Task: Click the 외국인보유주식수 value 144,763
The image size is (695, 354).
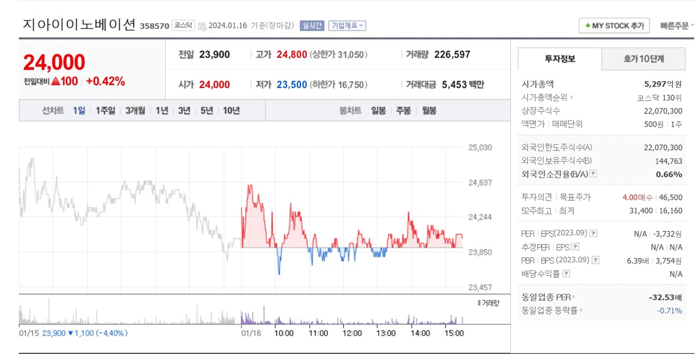Action: click(668, 160)
